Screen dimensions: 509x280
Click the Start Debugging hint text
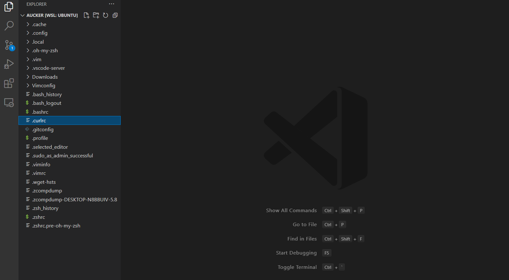296,253
